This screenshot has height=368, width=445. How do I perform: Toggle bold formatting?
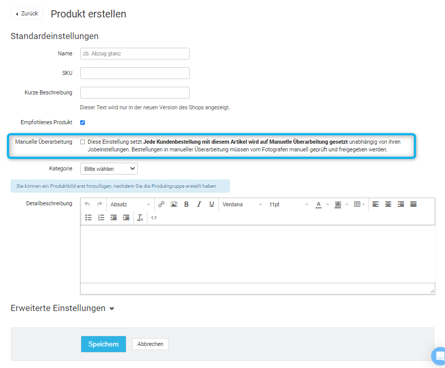187,204
